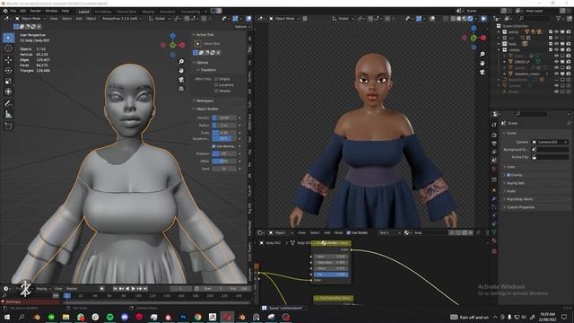Hide the body collection with eye icon
574x323 pixels.
pyautogui.click(x=556, y=44)
